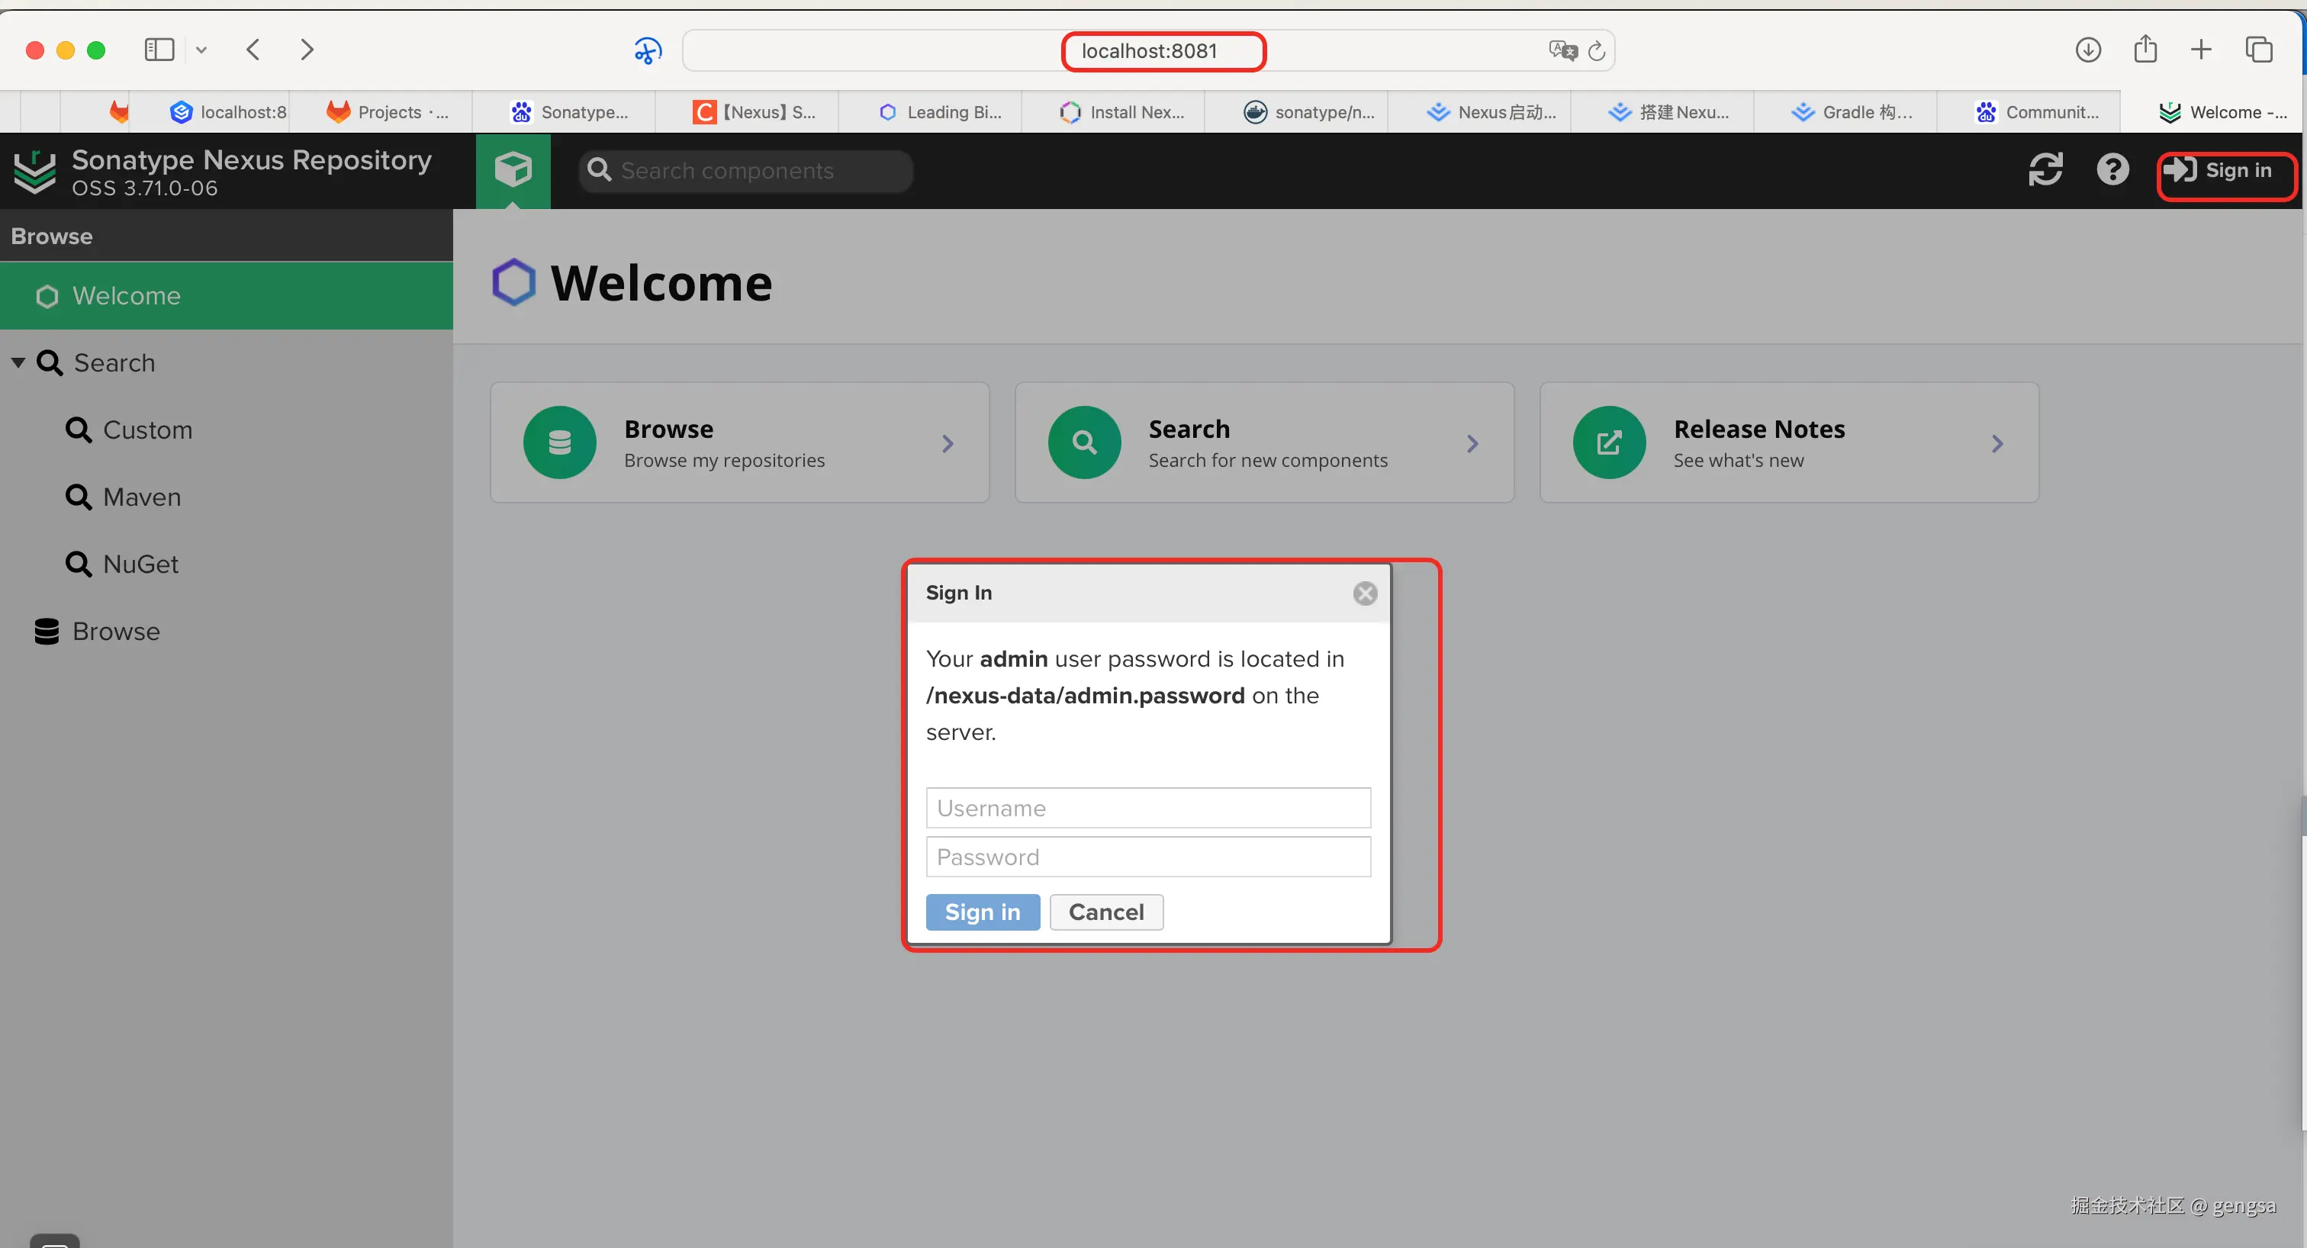
Task: Click the Browse cube icon in header
Action: pos(513,170)
